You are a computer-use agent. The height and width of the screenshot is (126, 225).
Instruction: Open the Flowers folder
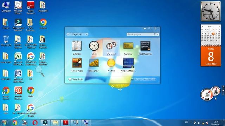pyautogui.click(x=6, y=24)
